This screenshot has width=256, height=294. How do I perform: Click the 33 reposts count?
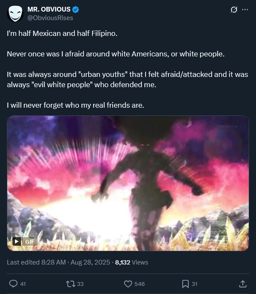(x=80, y=284)
